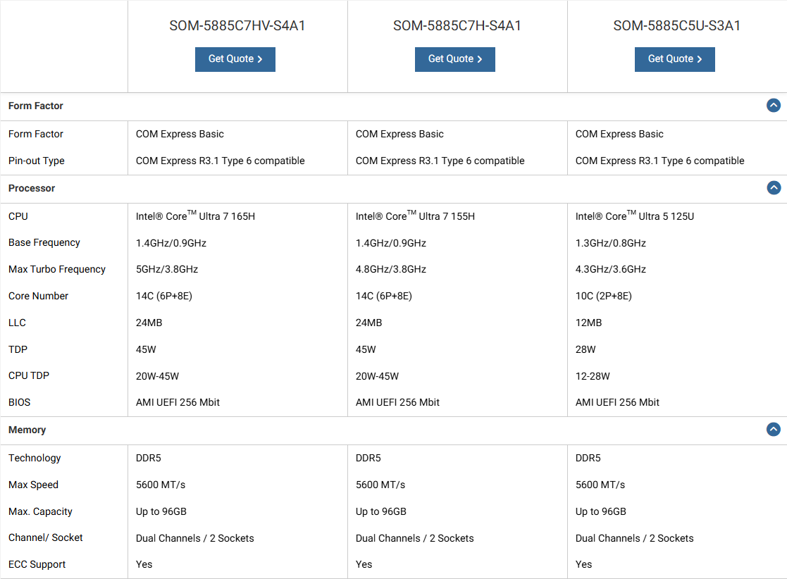Click 45W in the SOM-5885C7HV-S4A1 column
787x579 pixels.
point(146,349)
